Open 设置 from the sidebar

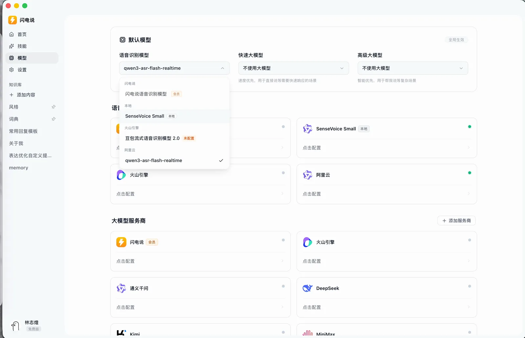32,70
